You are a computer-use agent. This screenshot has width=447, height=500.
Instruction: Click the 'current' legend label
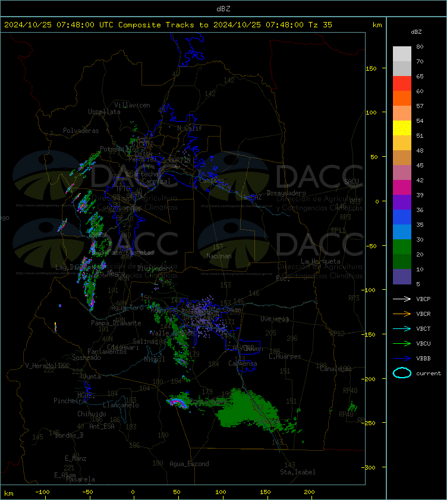pyautogui.click(x=429, y=374)
